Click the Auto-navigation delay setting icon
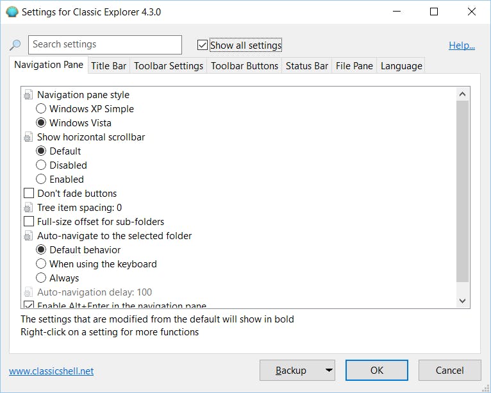The width and height of the screenshot is (491, 393). tap(28, 292)
